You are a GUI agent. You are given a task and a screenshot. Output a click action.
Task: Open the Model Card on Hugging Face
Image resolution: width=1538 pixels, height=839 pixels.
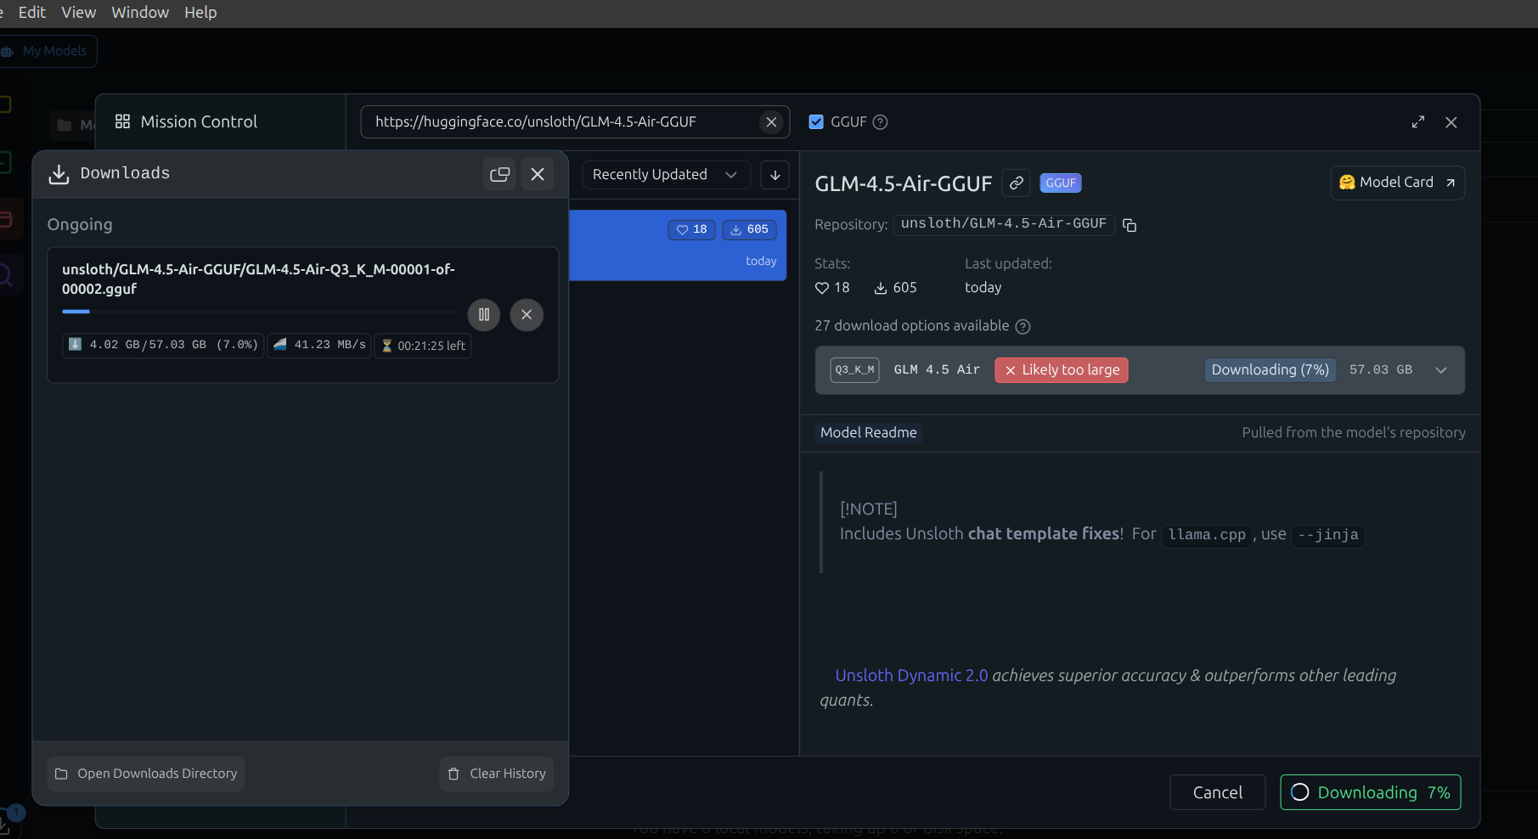point(1397,183)
